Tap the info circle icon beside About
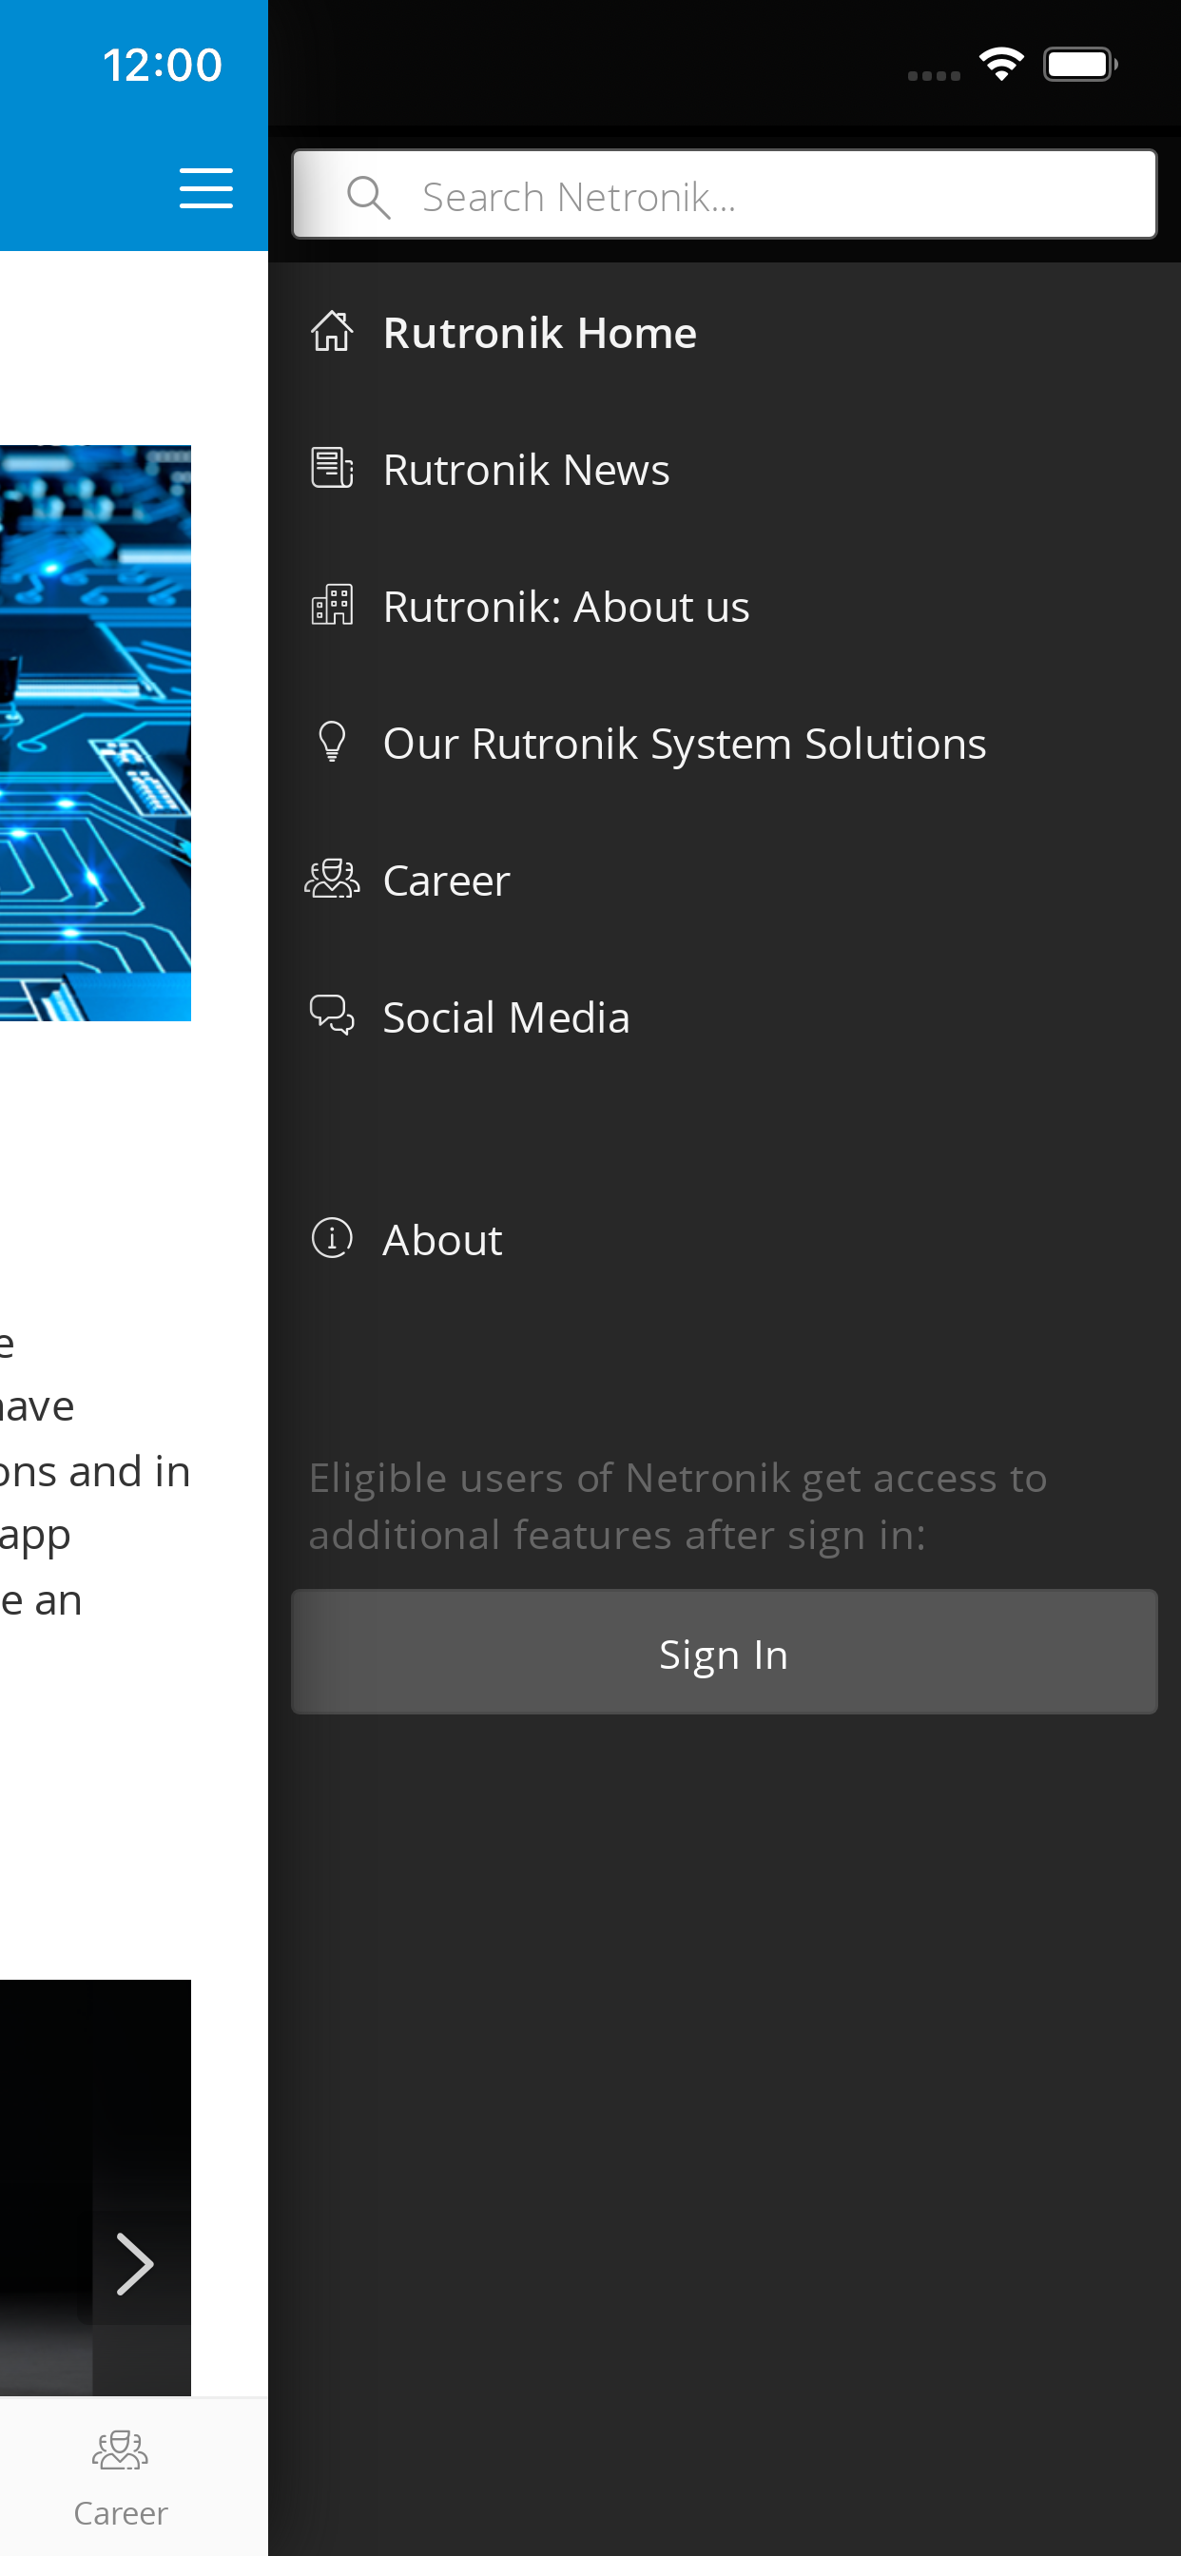1181x2556 pixels. pyautogui.click(x=332, y=1238)
